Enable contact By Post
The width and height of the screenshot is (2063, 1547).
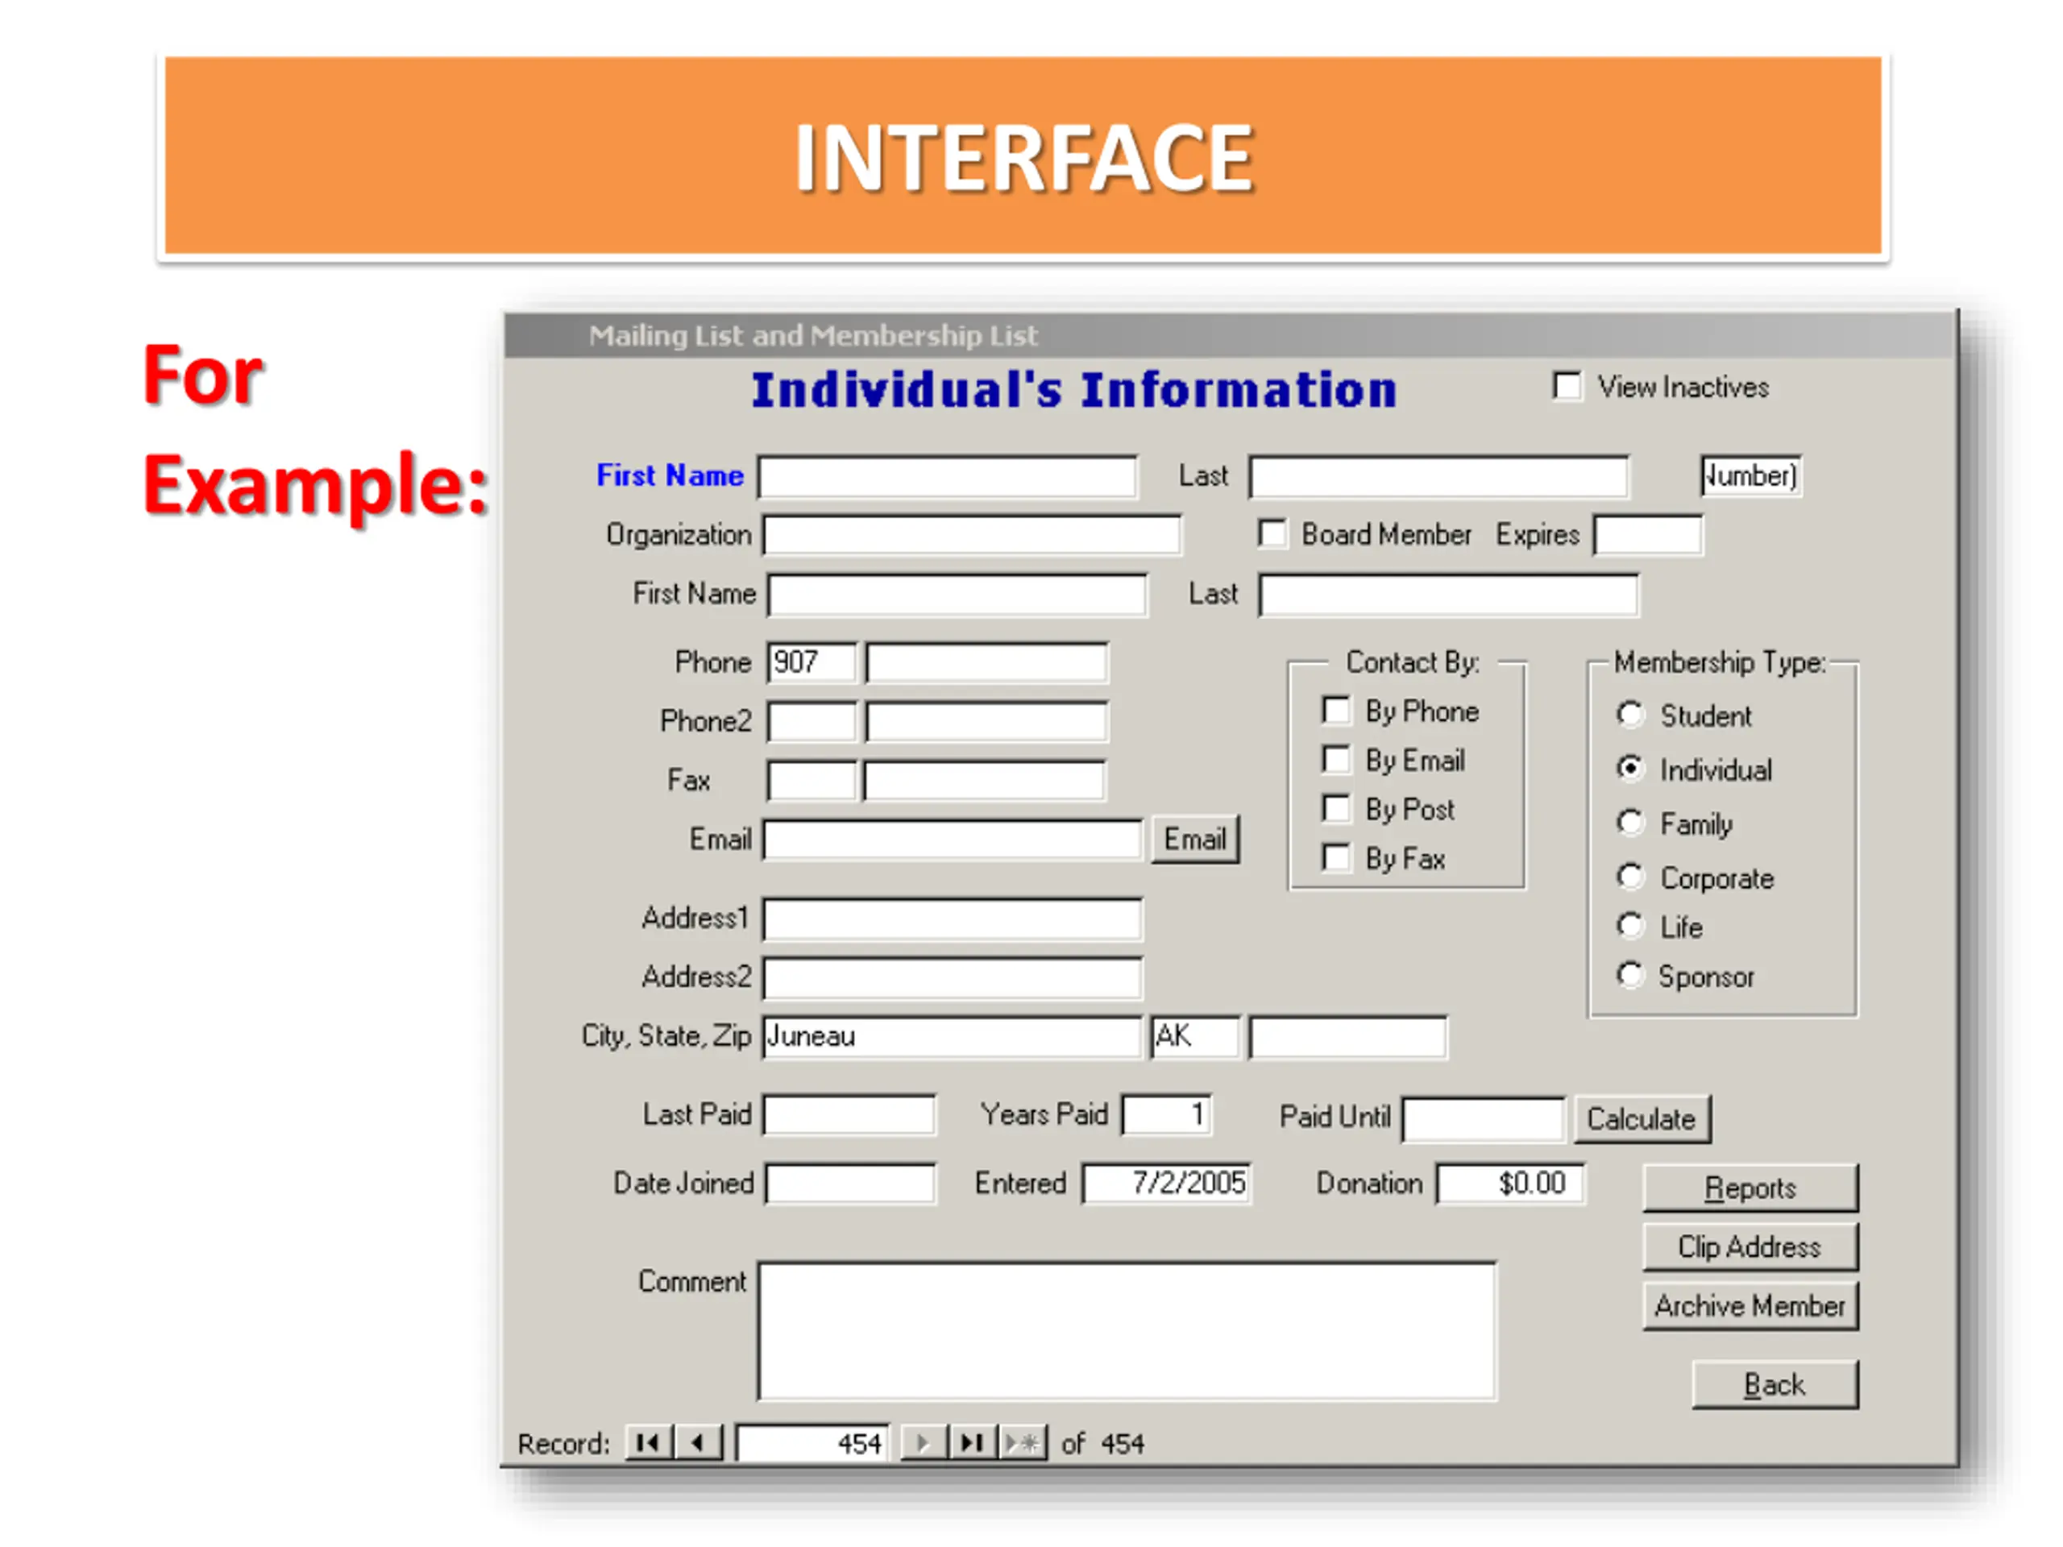[x=1335, y=808]
